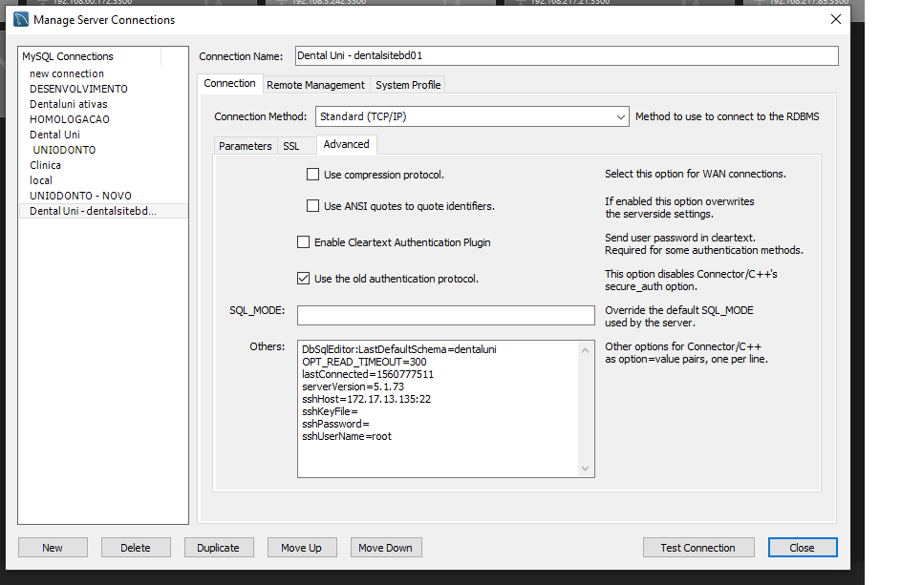The height and width of the screenshot is (585, 901).
Task: Open the SSL tab
Action: click(x=291, y=146)
